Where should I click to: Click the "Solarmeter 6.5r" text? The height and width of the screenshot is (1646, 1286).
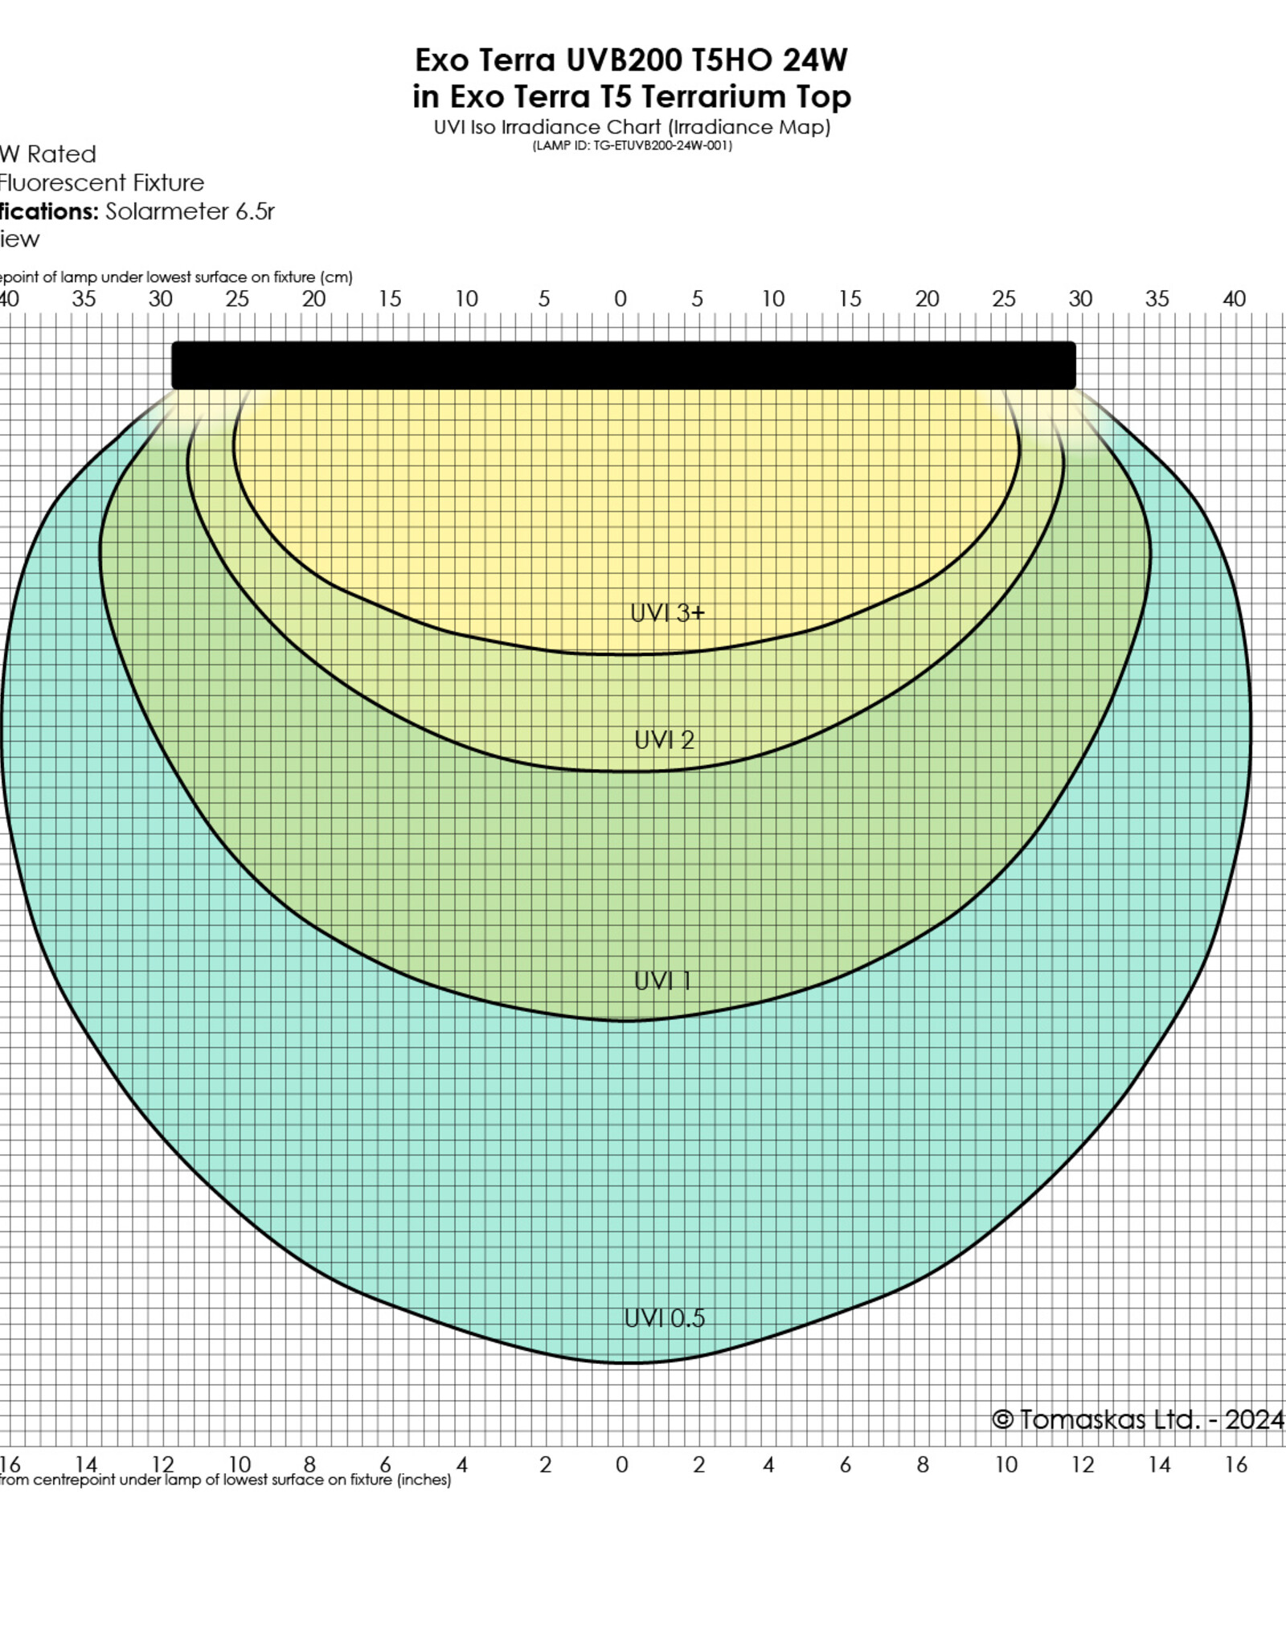point(190,211)
